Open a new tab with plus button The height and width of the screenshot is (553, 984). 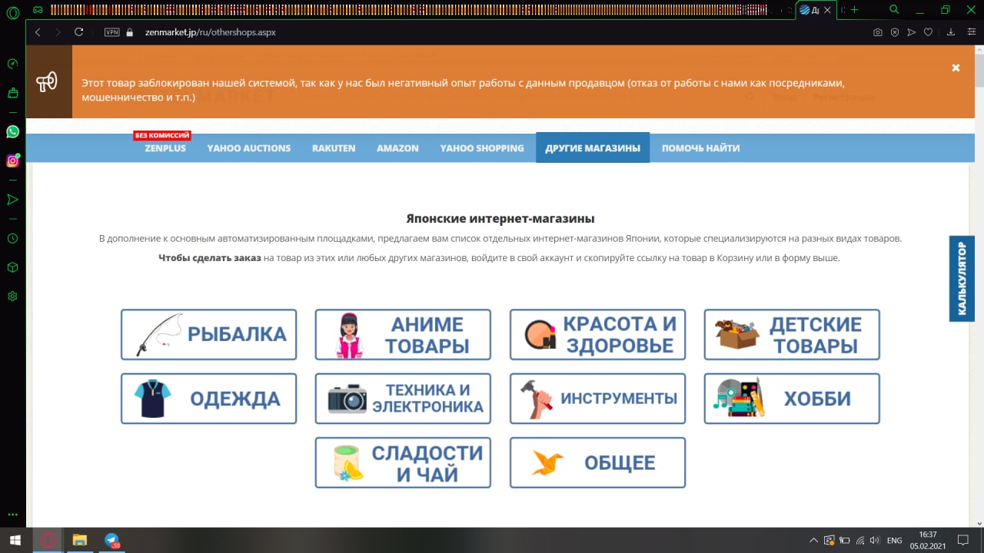[855, 9]
